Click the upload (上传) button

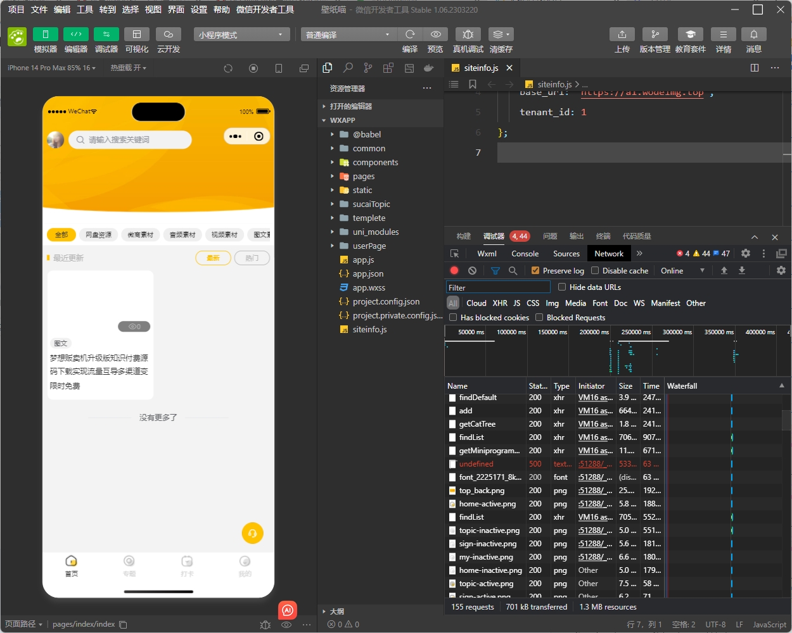(622, 34)
